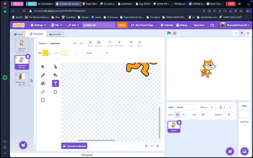This screenshot has height=158, width=253.
Task: Hide the sprite with crossed eye icon
Action: 183,115
